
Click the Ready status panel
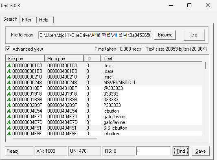tap(19, 151)
